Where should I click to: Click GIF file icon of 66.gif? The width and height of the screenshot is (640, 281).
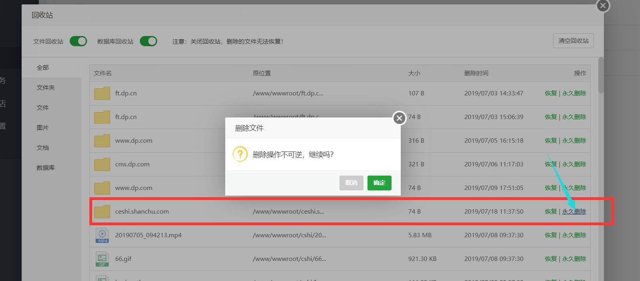[102, 259]
